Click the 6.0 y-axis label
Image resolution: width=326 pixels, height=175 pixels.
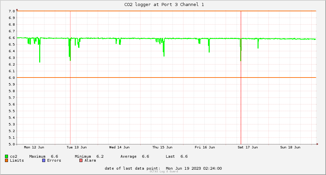(x=12, y=78)
